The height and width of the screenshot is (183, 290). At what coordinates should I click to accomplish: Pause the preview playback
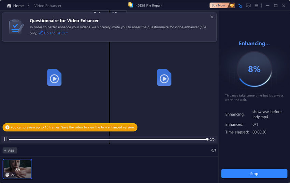pos(6,139)
